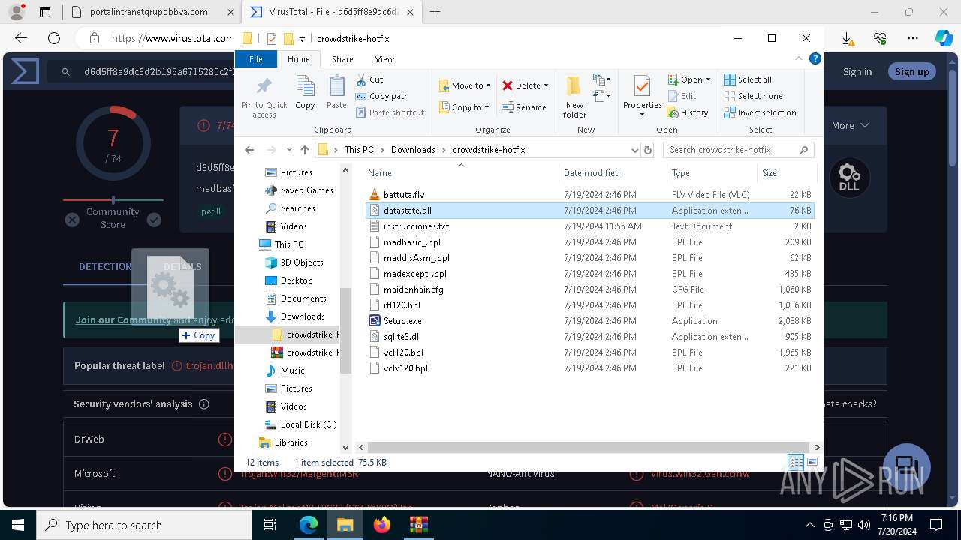961x540 pixels.
Task: Switch to the Home ribbon tab
Action: coord(298,59)
